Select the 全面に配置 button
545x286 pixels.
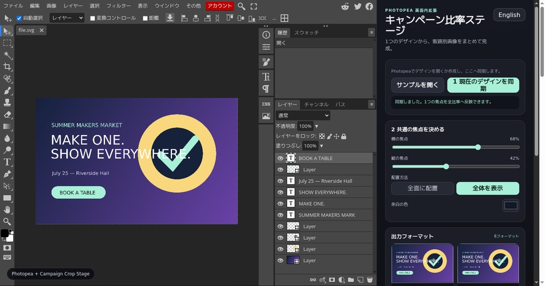(x=422, y=188)
